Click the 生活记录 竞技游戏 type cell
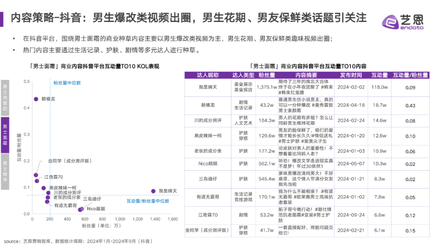 243,197
